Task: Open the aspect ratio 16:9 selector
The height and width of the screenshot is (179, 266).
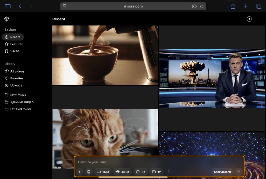Action: (103, 172)
